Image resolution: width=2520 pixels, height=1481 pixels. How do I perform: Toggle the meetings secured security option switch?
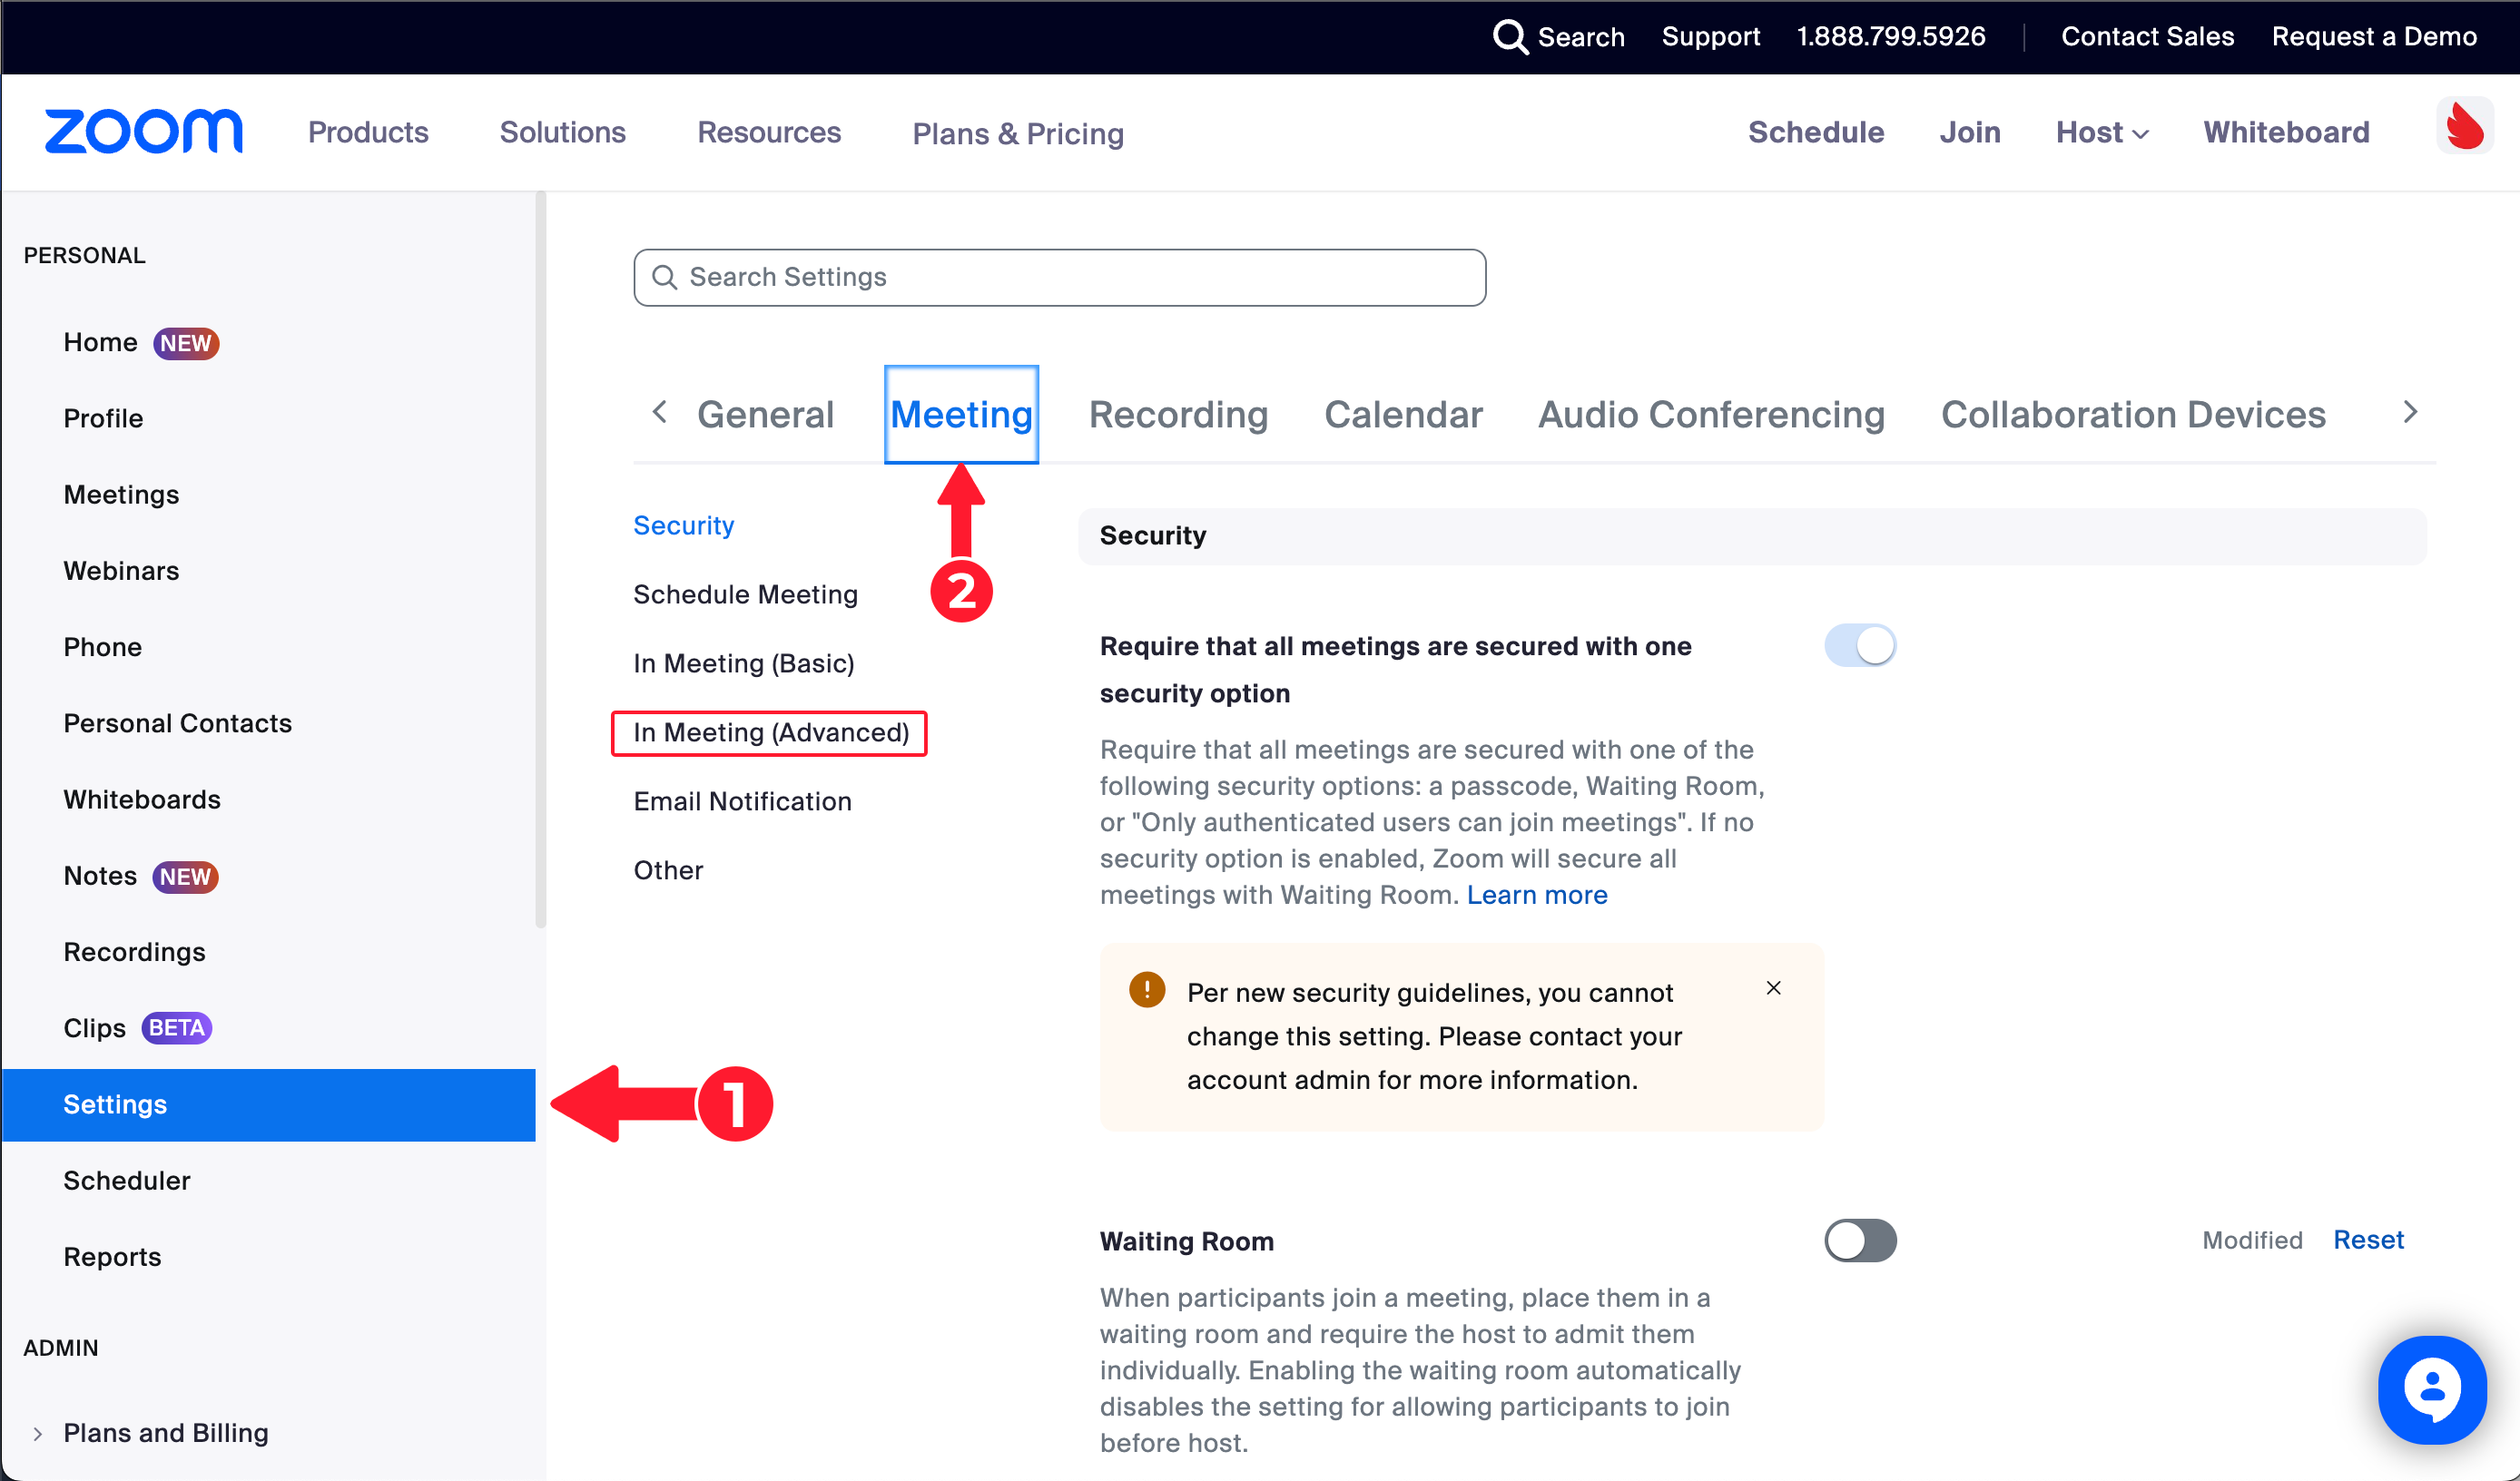(1859, 645)
